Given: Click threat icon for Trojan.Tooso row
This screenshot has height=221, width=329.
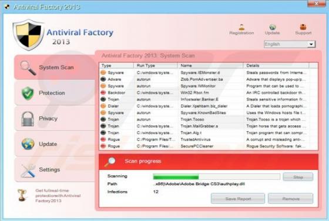Looking at the screenshot, I should [103, 119].
